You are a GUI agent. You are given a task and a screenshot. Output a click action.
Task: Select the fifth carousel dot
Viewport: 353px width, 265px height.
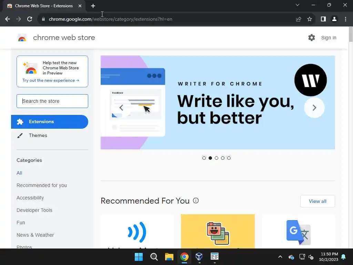point(229,158)
